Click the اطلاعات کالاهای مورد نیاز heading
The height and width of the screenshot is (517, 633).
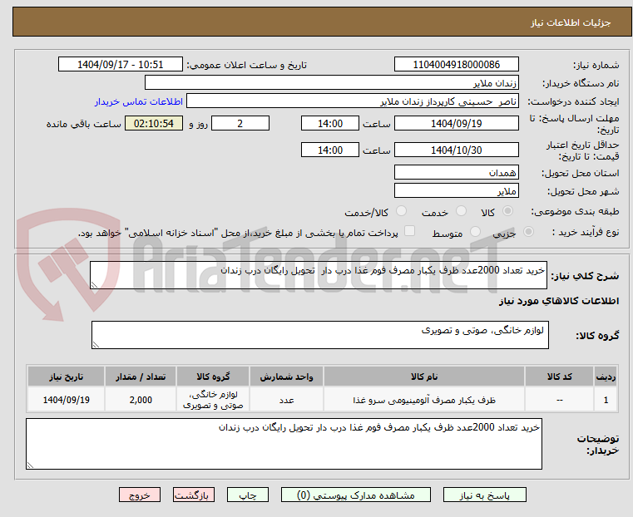coord(559,301)
